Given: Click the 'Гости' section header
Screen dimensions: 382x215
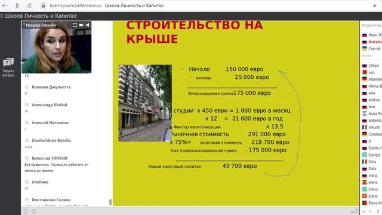Looking at the screenshot, I should [x=366, y=56].
